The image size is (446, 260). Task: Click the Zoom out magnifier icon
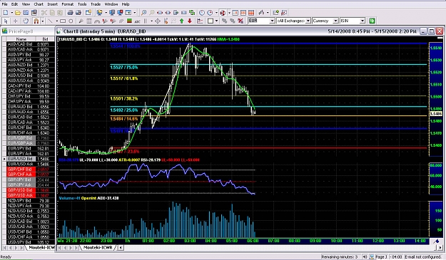pyautogui.click(x=152, y=13)
